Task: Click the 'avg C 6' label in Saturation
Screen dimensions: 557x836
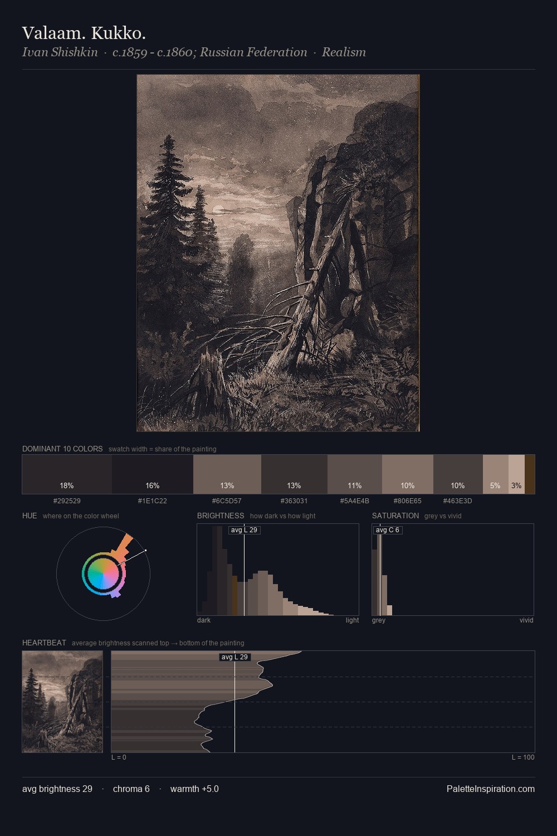Action: 388,530
